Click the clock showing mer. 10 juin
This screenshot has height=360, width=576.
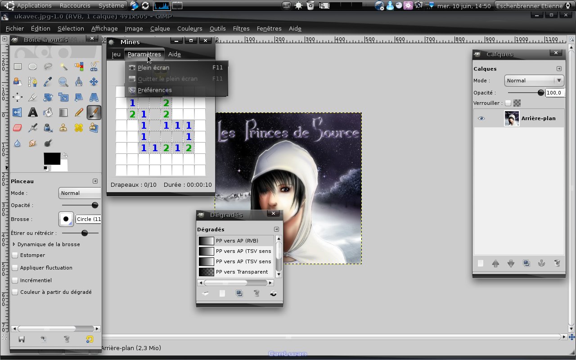pyautogui.click(x=464, y=5)
